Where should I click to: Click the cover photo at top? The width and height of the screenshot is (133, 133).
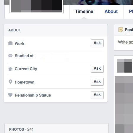click(98, 2)
